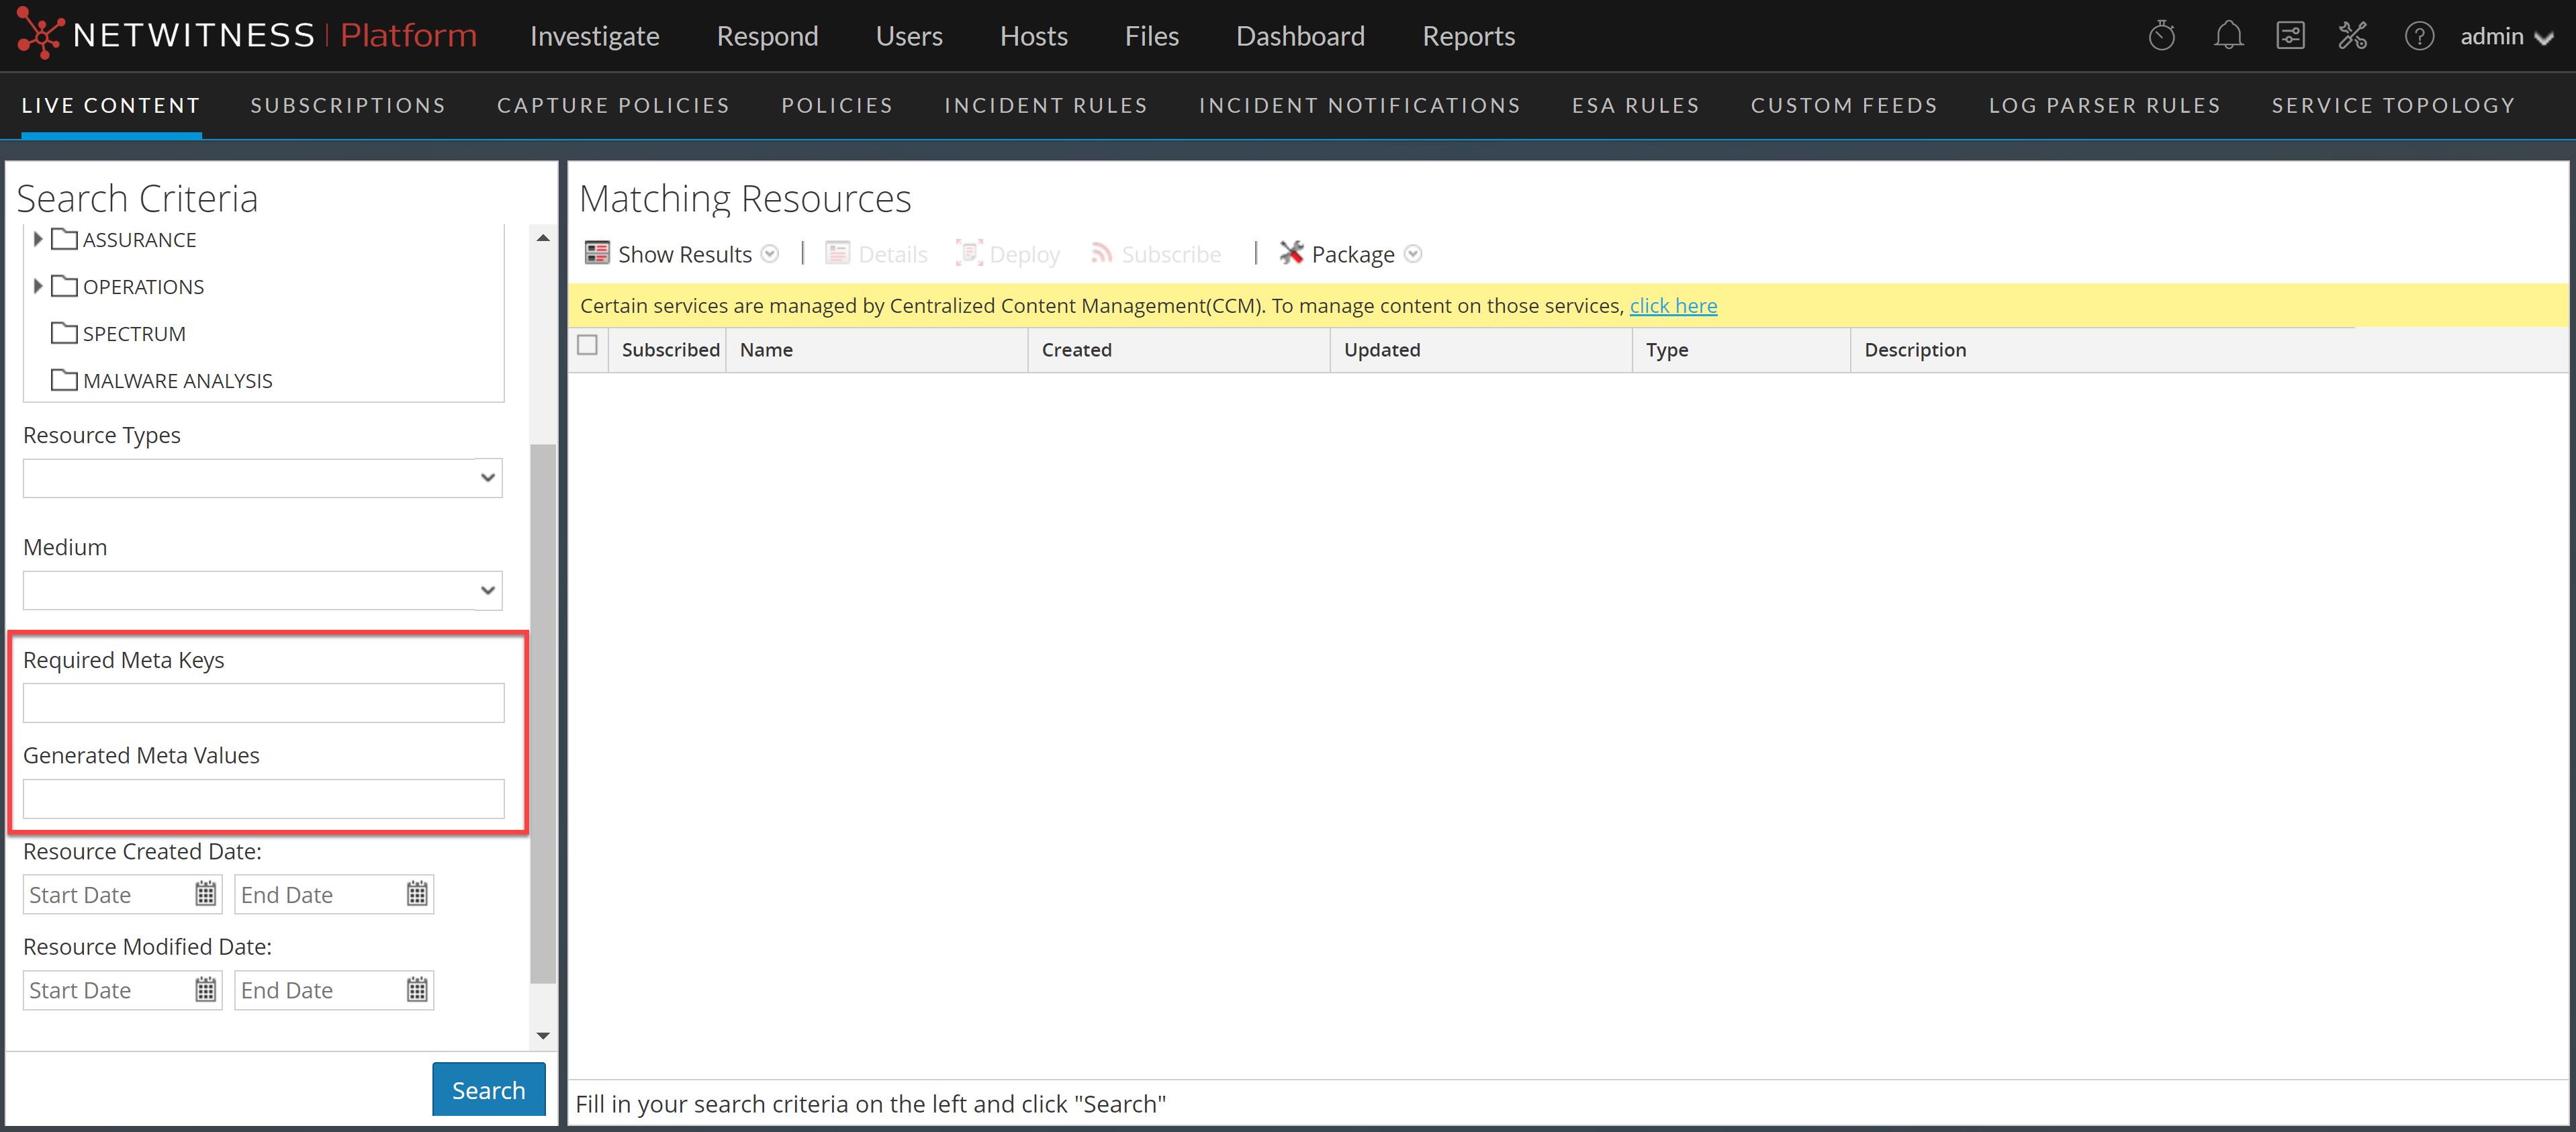The height and width of the screenshot is (1132, 2576).
Task: Open Resource Created start date calendar
Action: [205, 894]
